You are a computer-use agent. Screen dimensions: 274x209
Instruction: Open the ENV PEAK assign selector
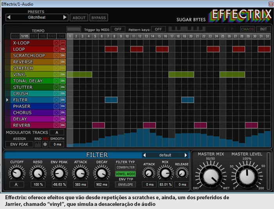[19, 144]
